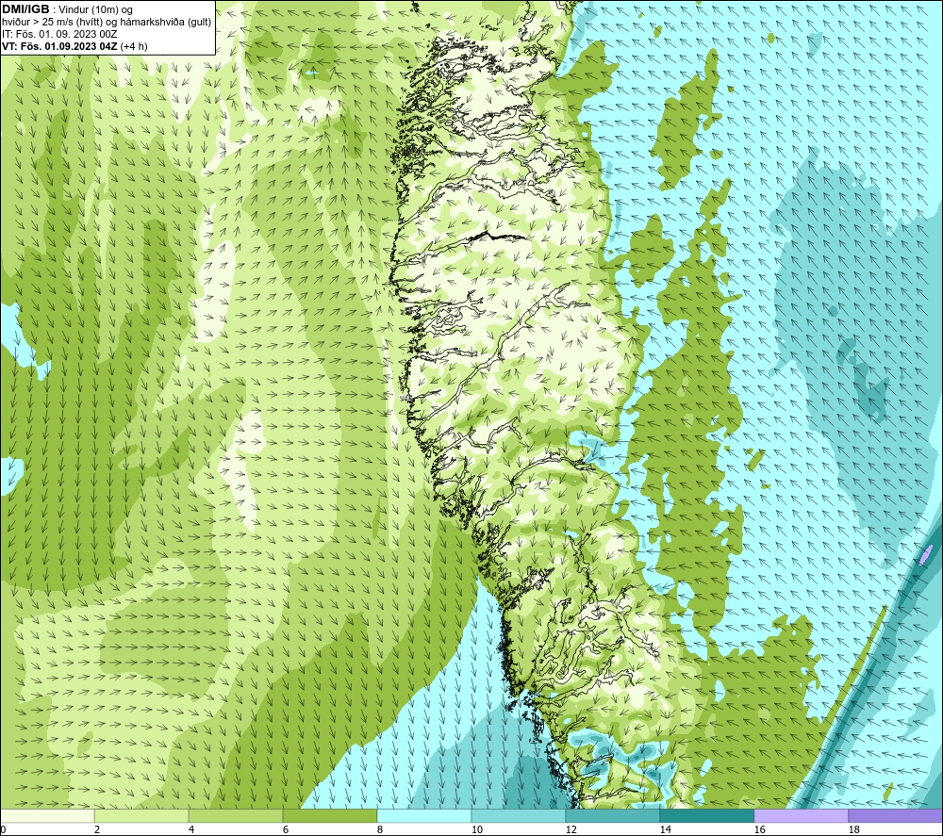
Task: Click the 10–12 m/s light teal band
Action: pyautogui.click(x=519, y=815)
